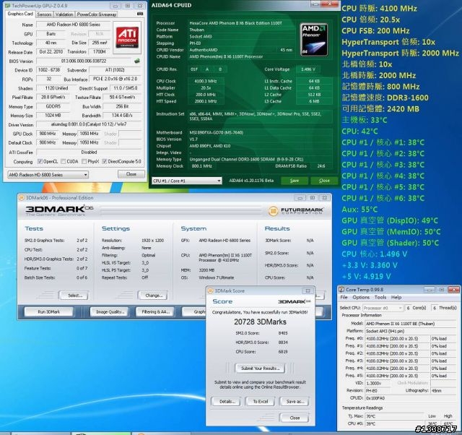Click Submit Your Results... button

pyautogui.click(x=260, y=368)
